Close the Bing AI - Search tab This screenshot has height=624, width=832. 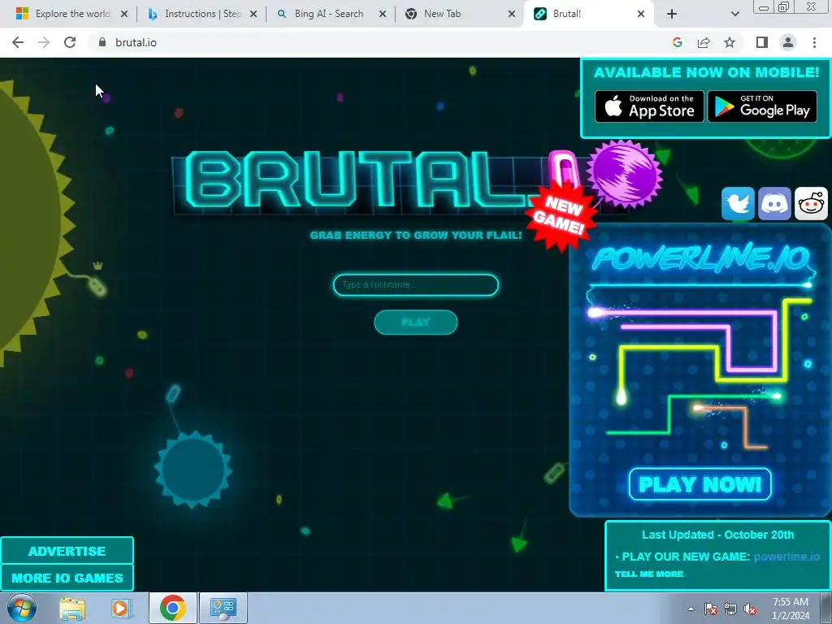(x=383, y=14)
